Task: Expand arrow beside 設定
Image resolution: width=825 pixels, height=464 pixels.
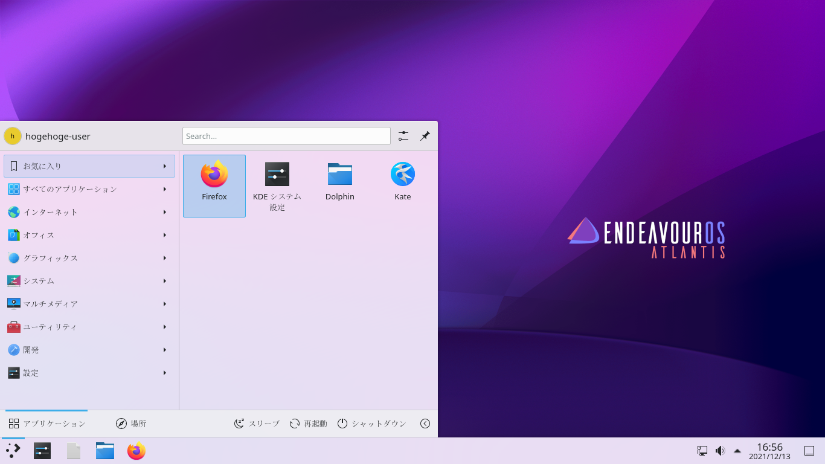Action: 165,373
